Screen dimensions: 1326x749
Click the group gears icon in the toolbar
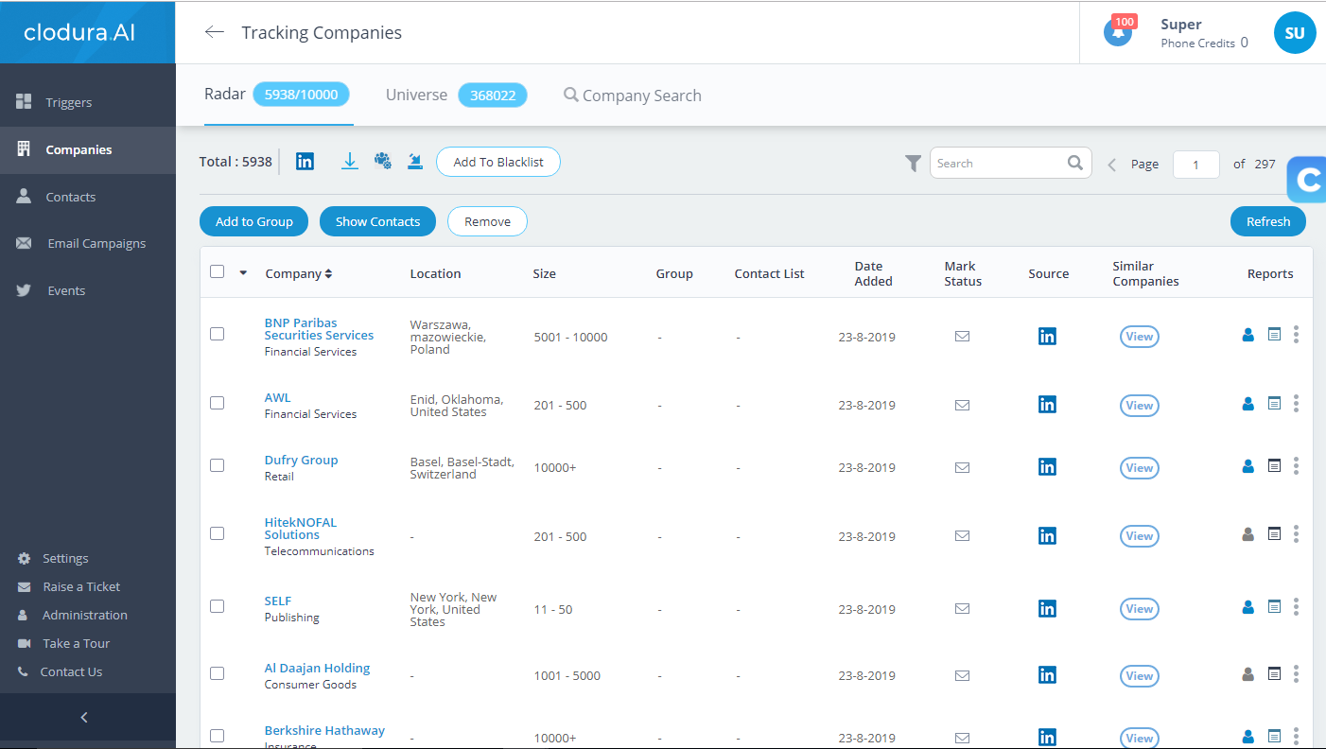tap(382, 161)
